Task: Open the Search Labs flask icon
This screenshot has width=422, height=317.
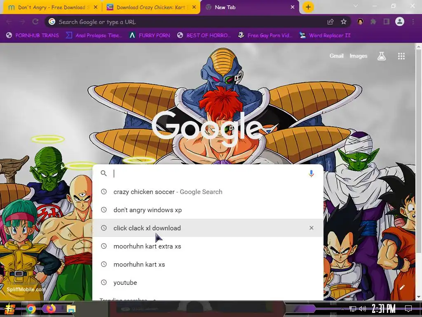Action: [x=382, y=56]
